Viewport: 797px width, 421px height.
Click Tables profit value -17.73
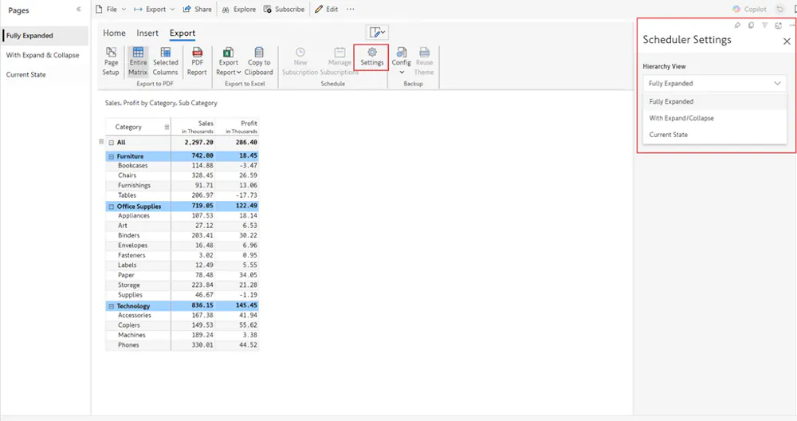tap(246, 195)
